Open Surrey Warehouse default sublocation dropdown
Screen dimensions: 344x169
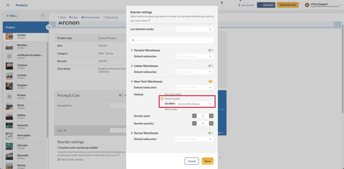pyautogui.click(x=195, y=139)
